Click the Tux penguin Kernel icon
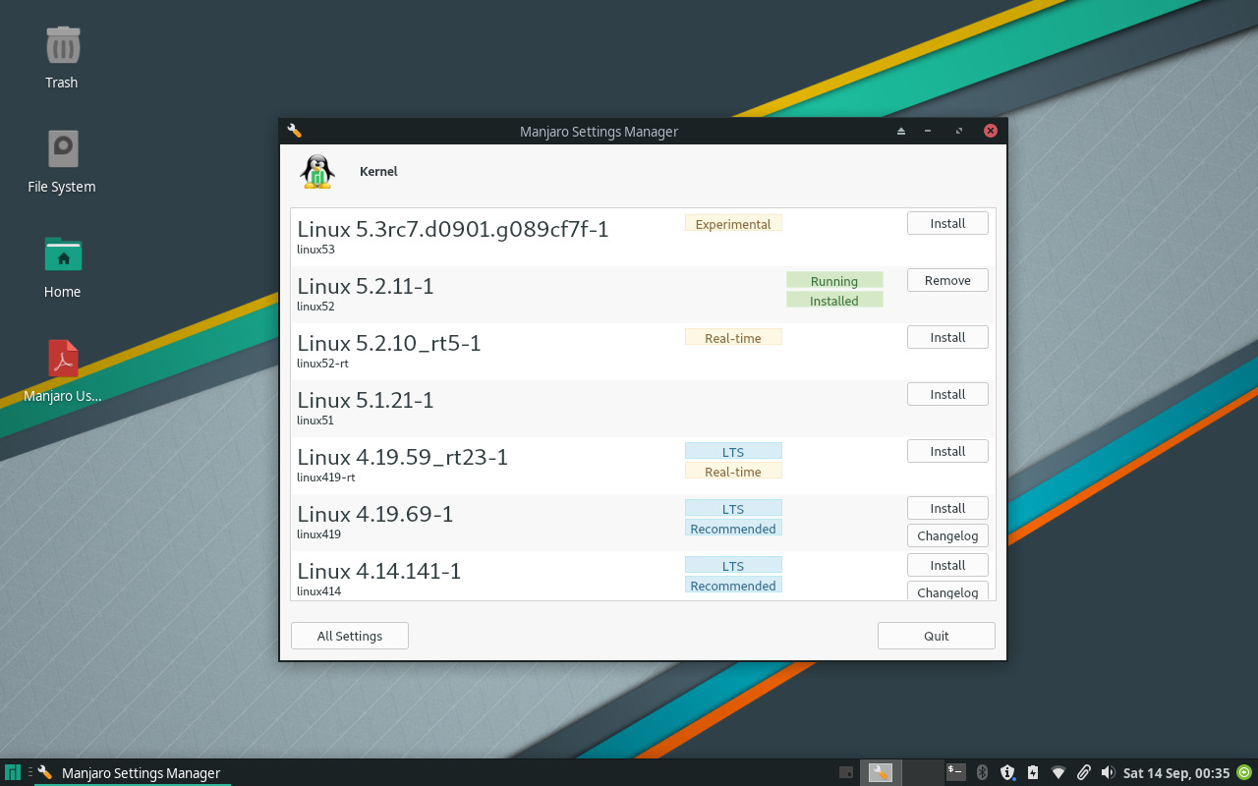 [x=316, y=170]
